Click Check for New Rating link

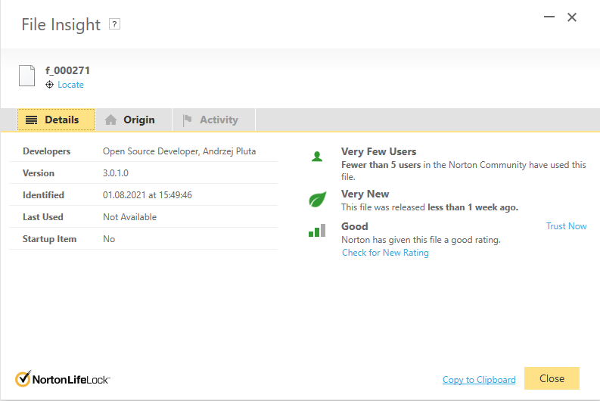point(385,253)
